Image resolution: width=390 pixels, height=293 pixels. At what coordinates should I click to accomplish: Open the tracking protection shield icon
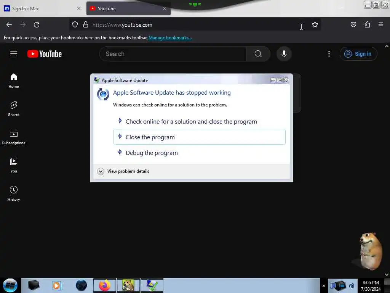click(75, 25)
